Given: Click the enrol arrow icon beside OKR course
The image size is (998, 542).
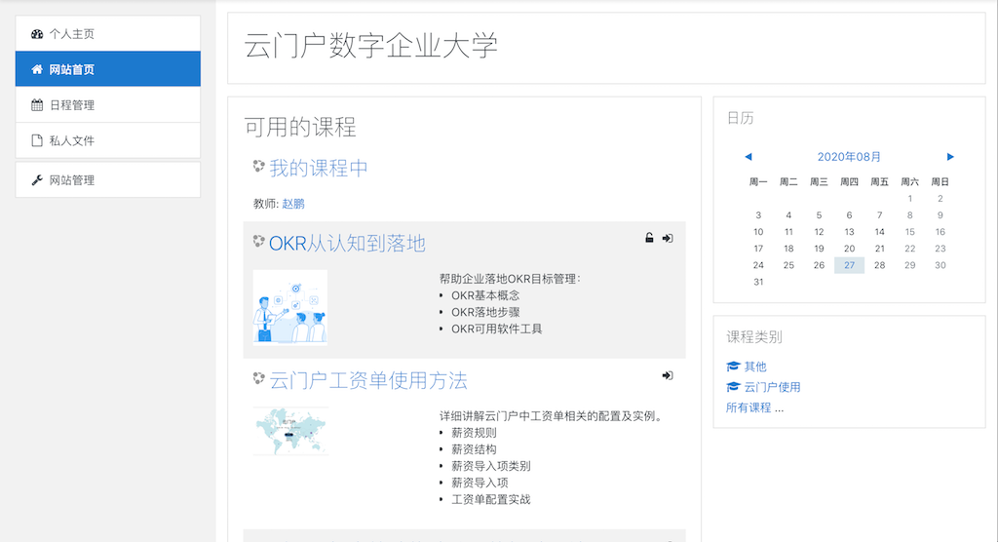Looking at the screenshot, I should point(667,238).
